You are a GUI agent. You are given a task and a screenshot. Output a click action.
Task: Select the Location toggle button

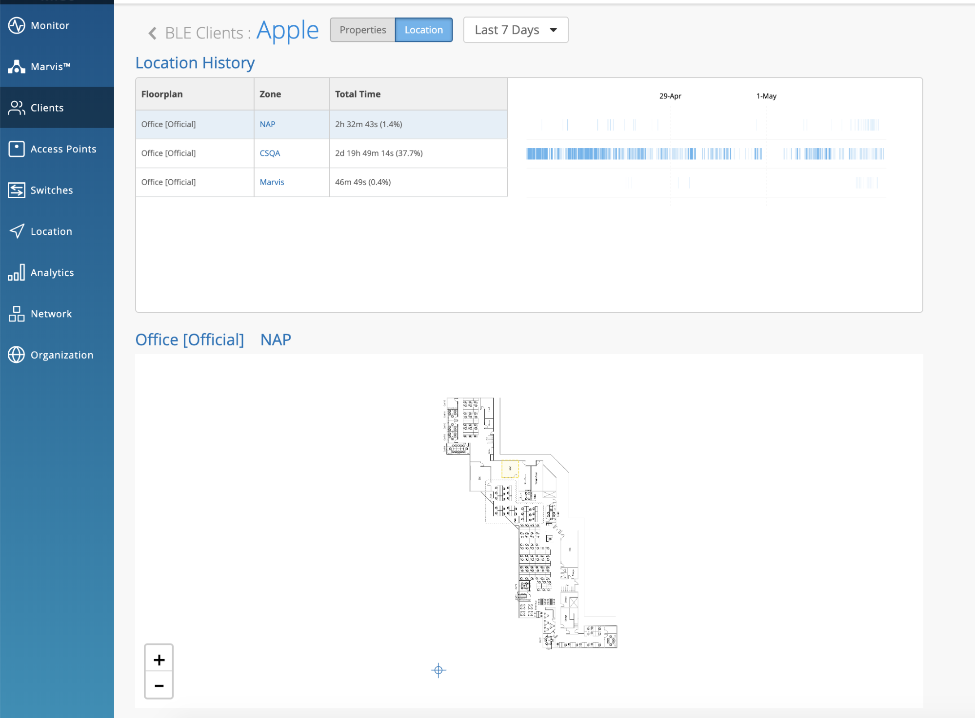point(423,30)
